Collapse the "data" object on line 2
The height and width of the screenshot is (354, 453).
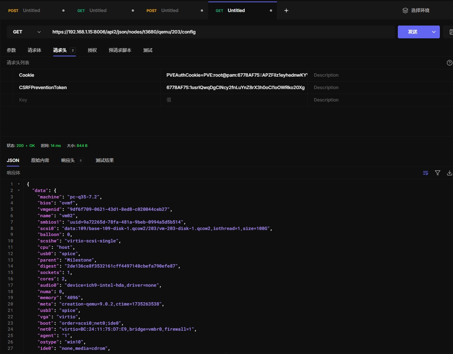point(19,191)
